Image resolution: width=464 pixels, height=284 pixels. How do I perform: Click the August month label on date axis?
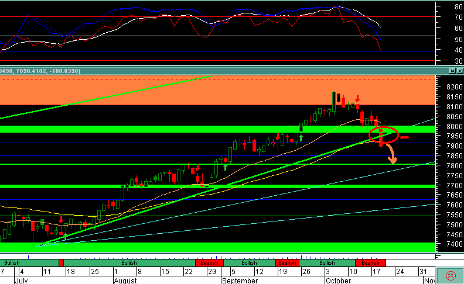(125, 280)
